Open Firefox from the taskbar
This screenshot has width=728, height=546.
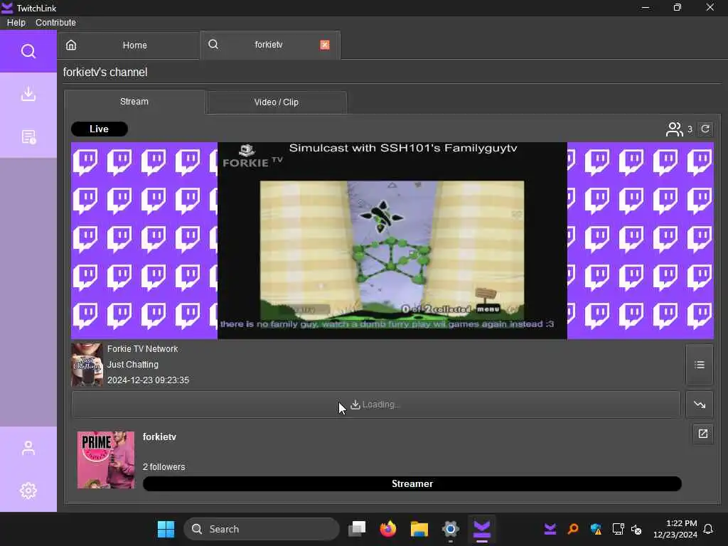[388, 529]
